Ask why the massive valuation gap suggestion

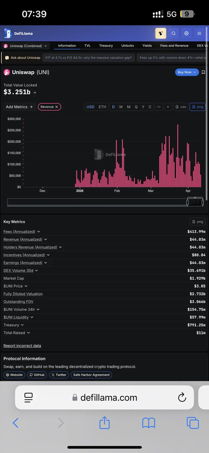(x=89, y=58)
